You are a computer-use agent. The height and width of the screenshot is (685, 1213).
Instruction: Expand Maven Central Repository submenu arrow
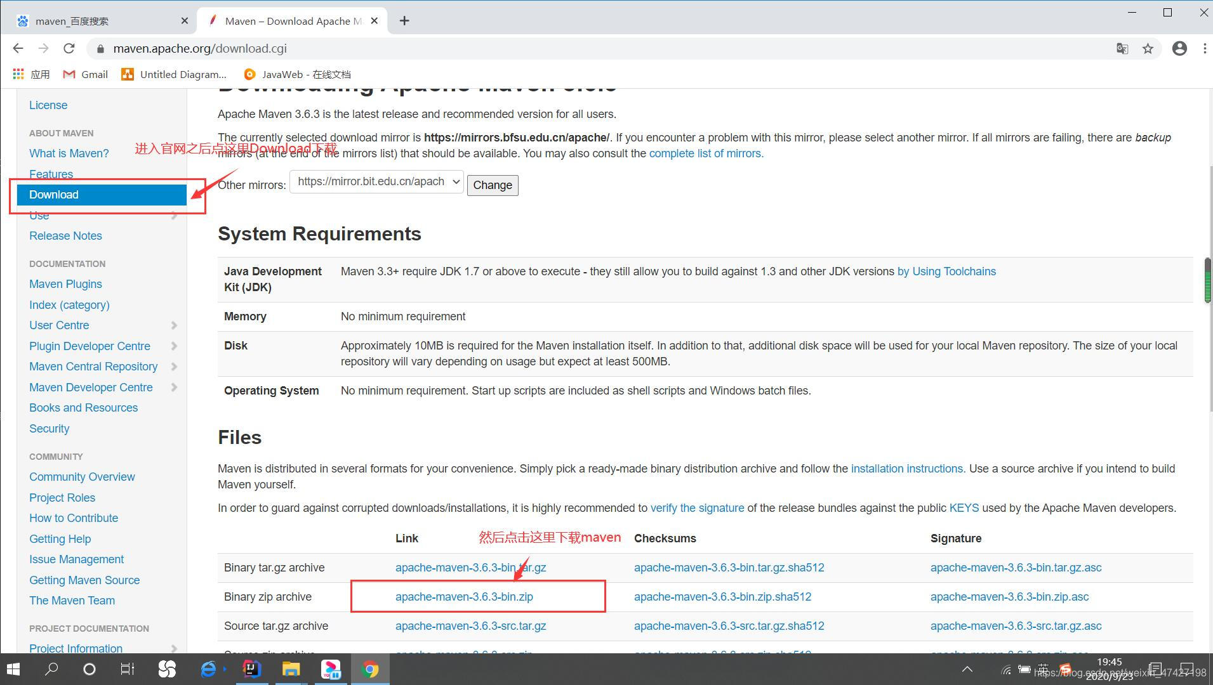[174, 367]
